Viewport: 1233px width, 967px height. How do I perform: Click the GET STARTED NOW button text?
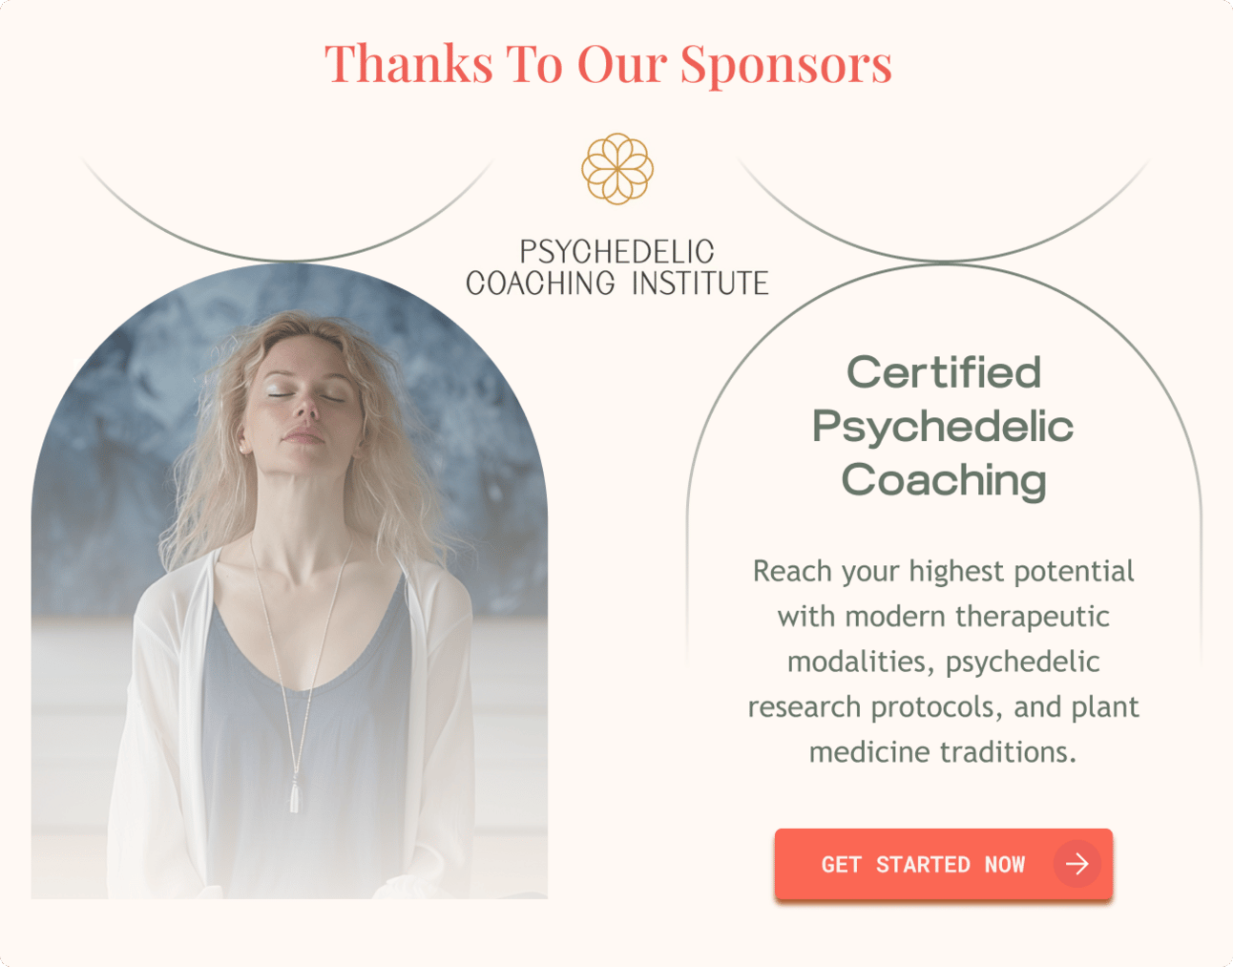[923, 865]
